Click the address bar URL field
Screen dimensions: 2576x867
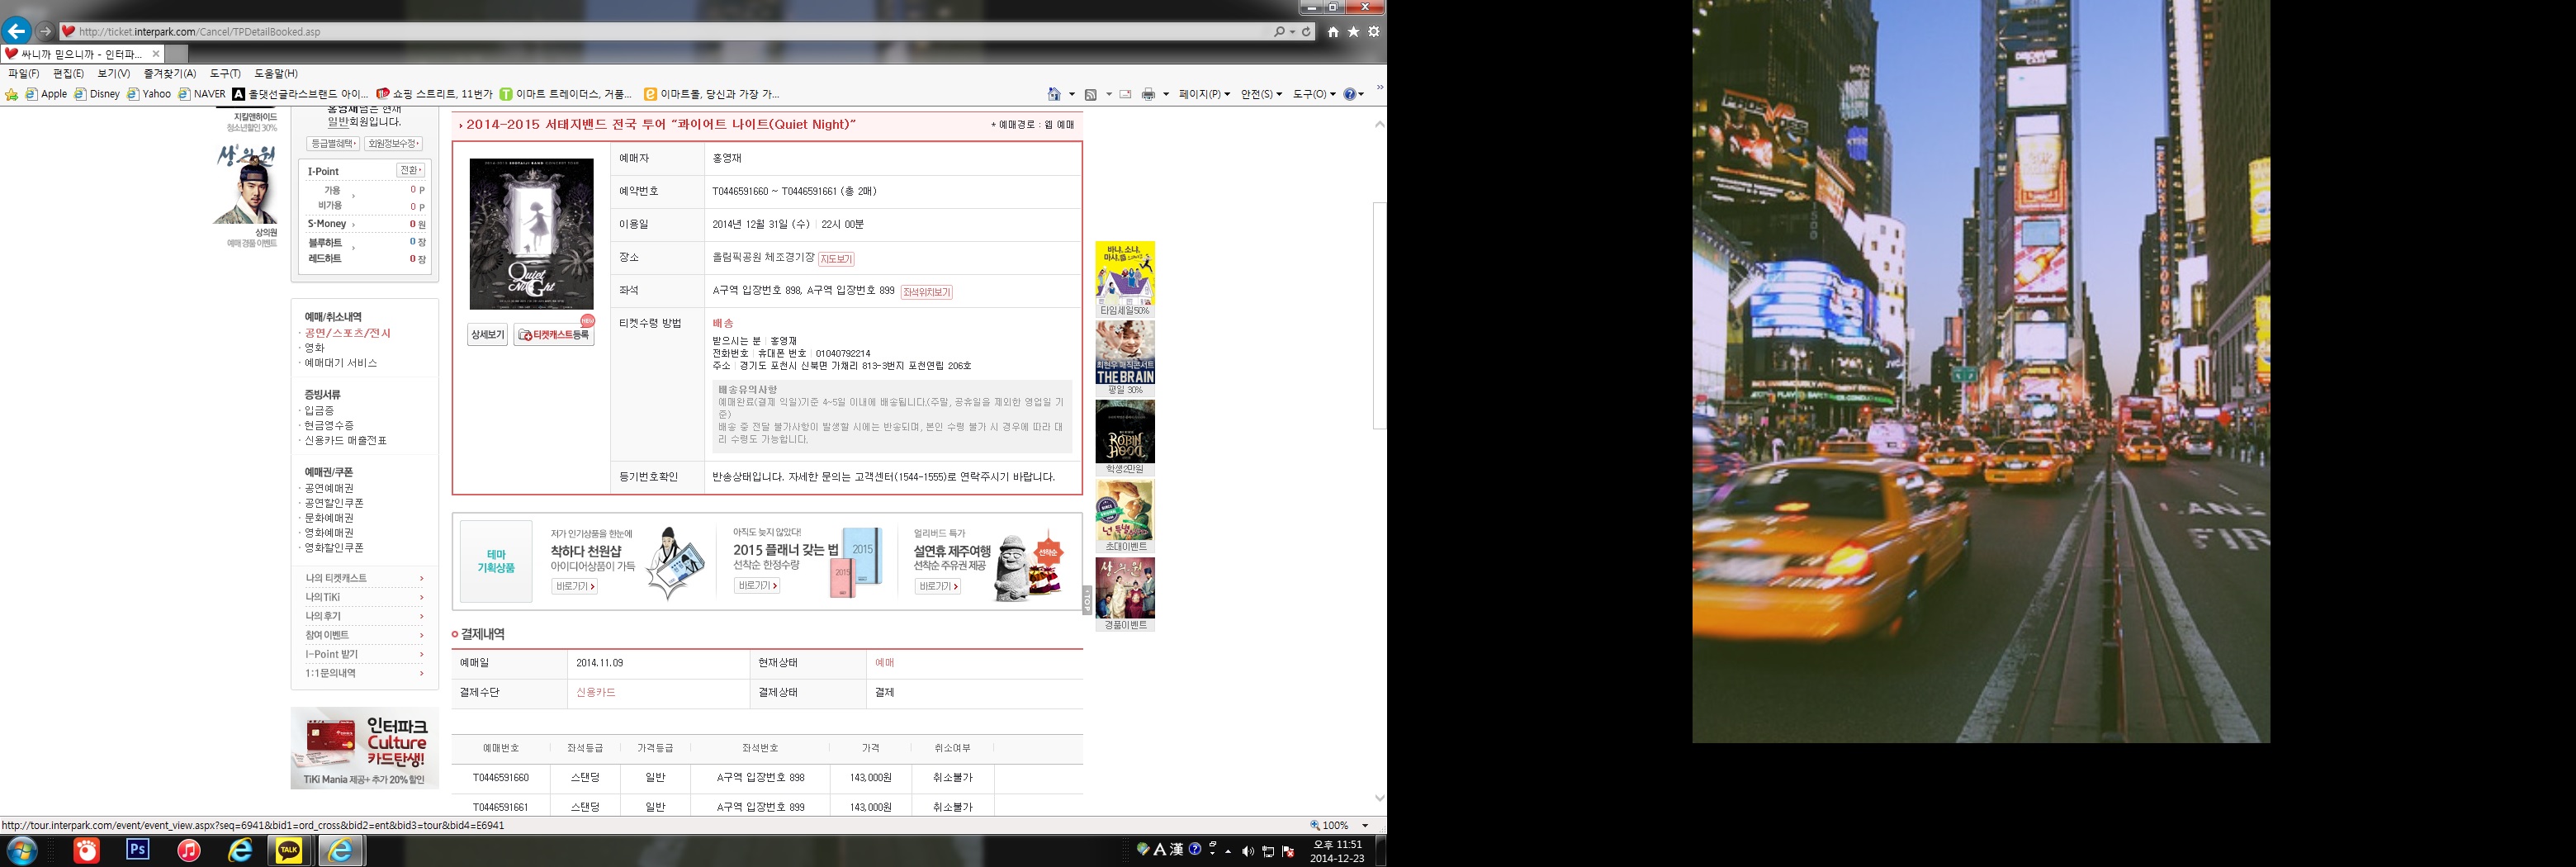(x=660, y=32)
